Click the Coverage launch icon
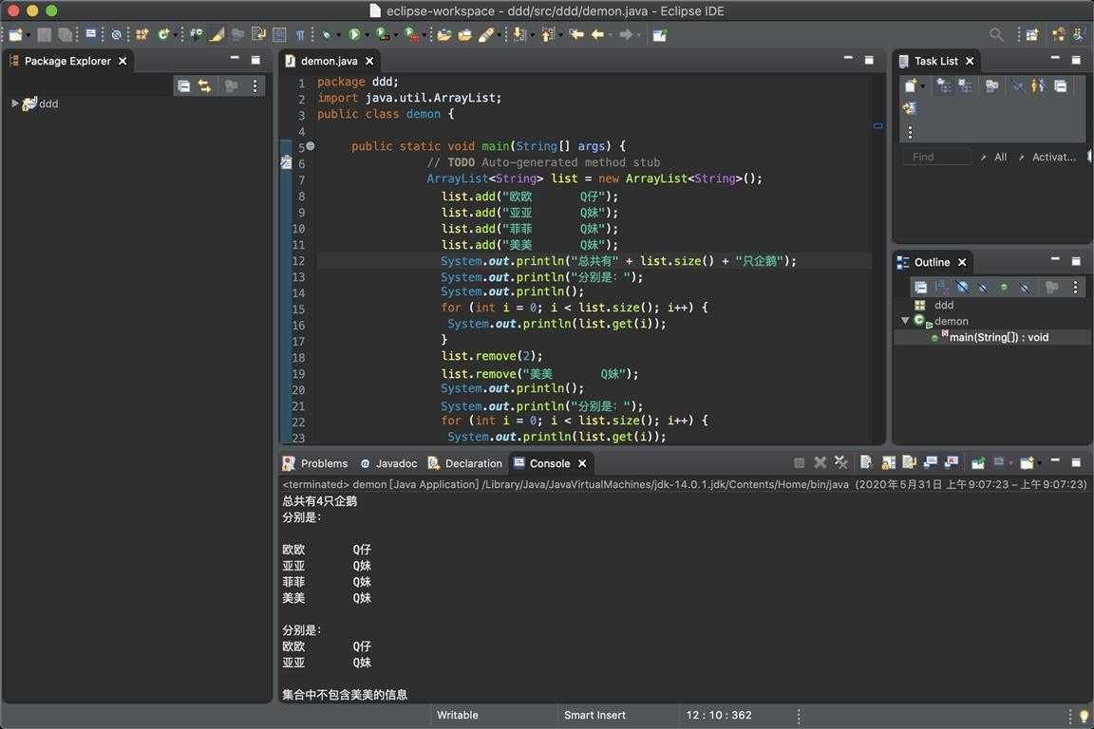The width and height of the screenshot is (1094, 729). point(382,34)
